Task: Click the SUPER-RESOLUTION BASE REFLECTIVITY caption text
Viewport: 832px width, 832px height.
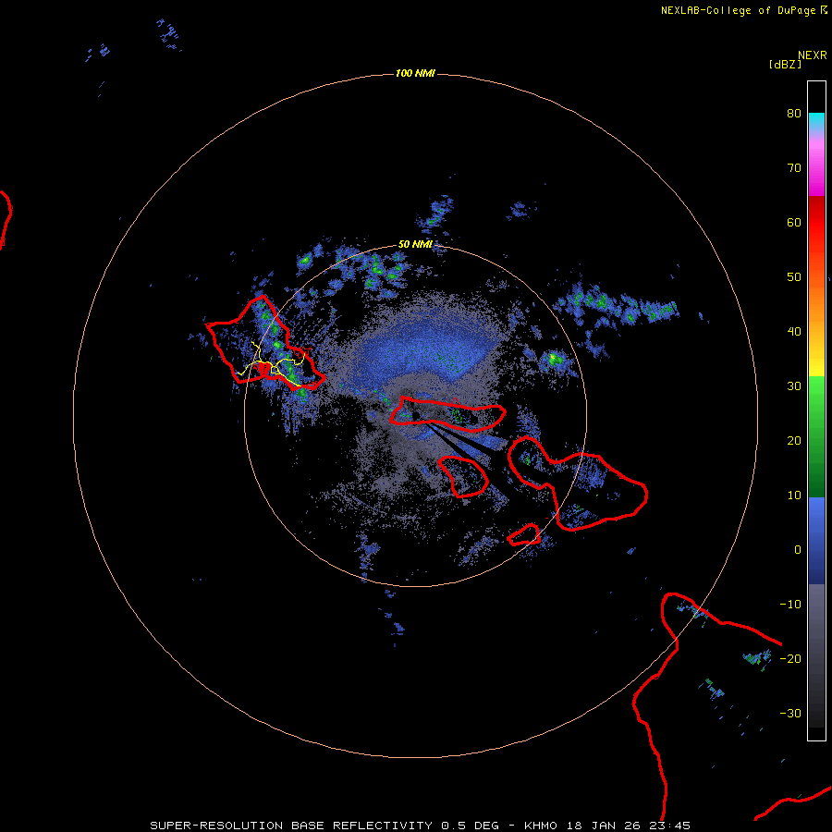Action: click(x=291, y=826)
